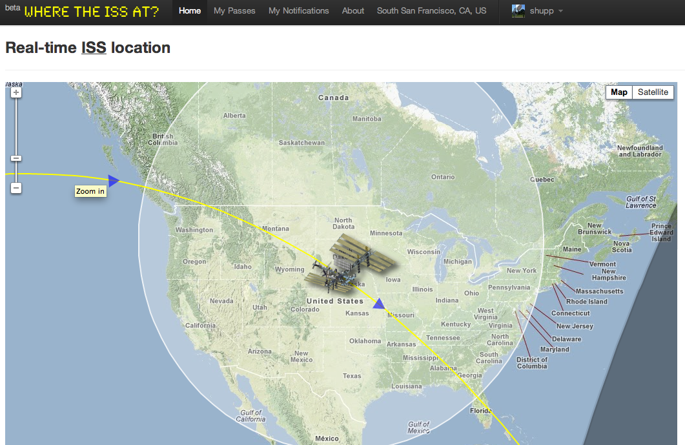Click the New York label on the map
685x445 pixels.
tap(522, 271)
